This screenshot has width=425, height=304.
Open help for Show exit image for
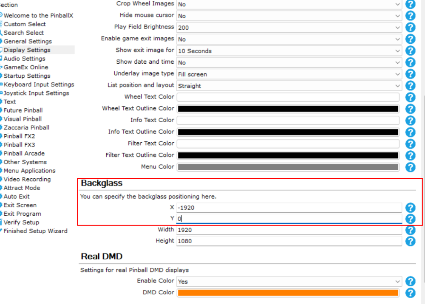click(411, 51)
